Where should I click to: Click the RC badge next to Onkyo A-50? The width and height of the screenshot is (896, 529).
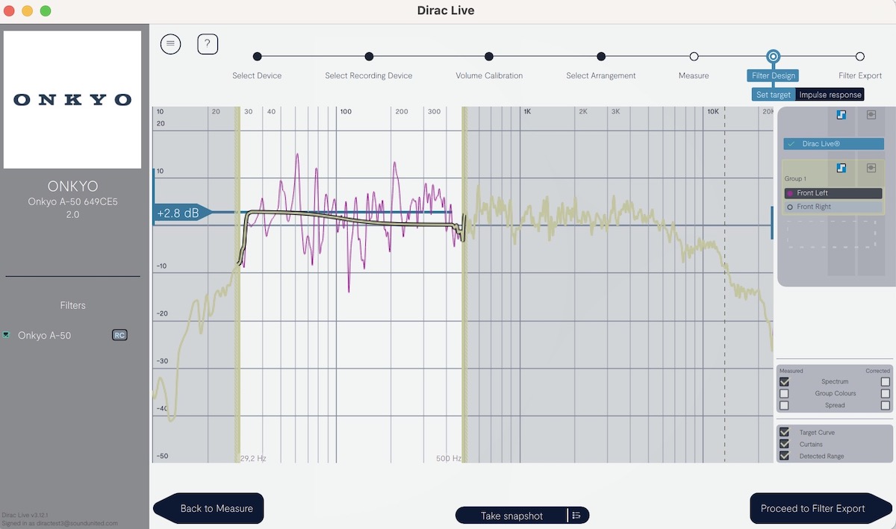click(x=119, y=336)
